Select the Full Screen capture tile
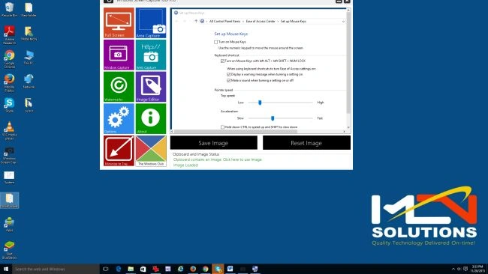The width and height of the screenshot is (488, 274). [119, 22]
